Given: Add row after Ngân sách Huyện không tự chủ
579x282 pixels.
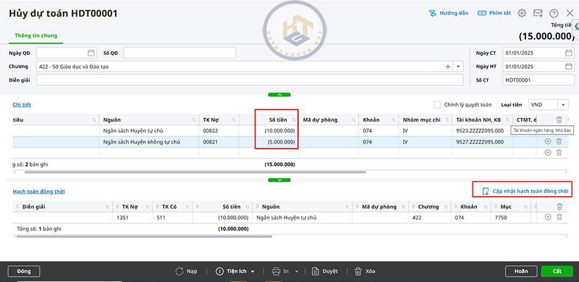Looking at the screenshot, I should click(548, 141).
